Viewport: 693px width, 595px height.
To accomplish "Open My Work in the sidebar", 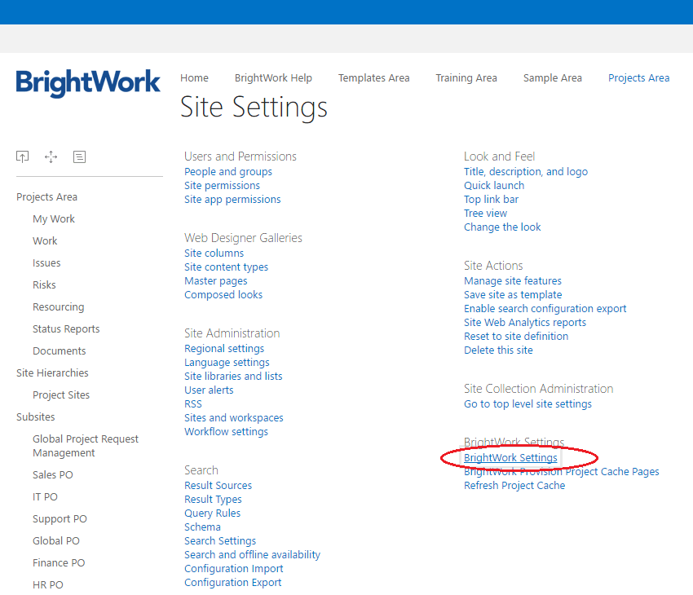I will click(x=54, y=219).
